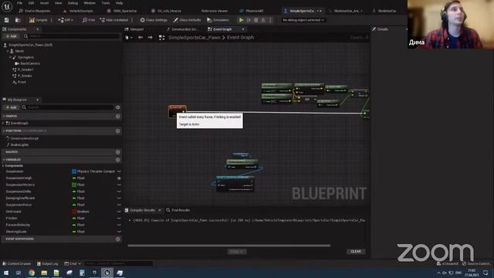Open the BrakeLights function
Image resolution: width=494 pixels, height=278 pixels.
pos(19,145)
